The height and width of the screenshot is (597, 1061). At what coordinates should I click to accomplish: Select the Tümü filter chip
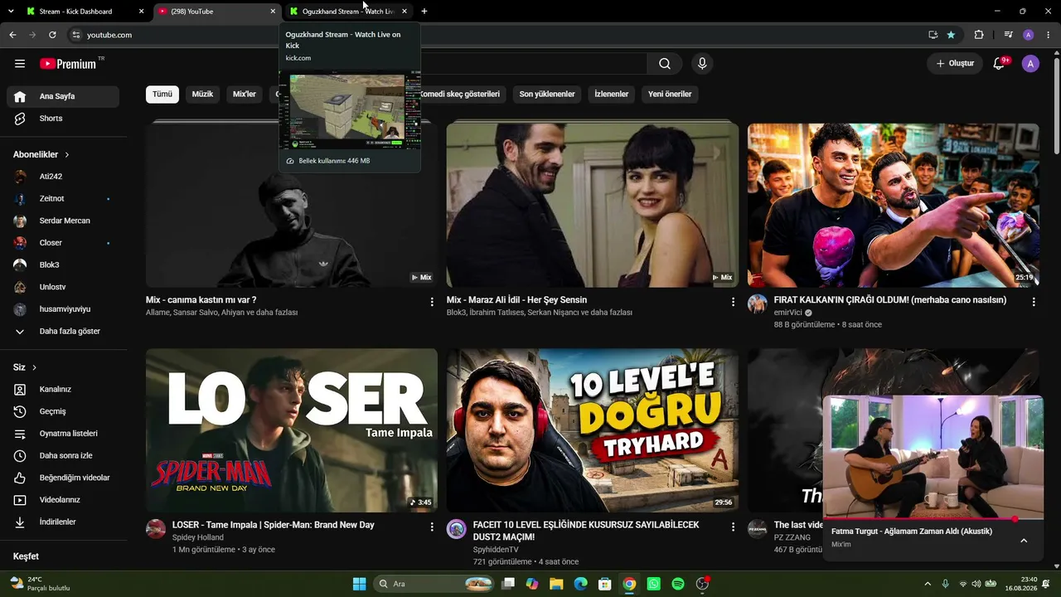(162, 95)
